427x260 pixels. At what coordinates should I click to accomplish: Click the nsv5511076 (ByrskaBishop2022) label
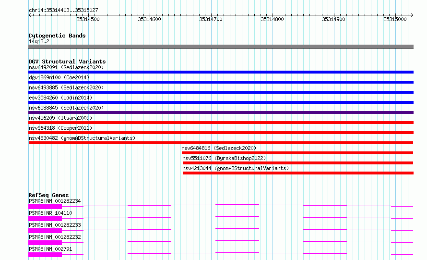[224, 158]
